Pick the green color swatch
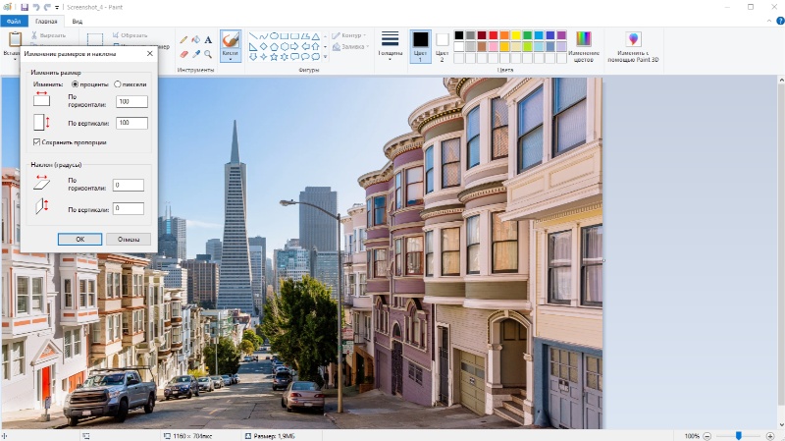 pyautogui.click(x=527, y=35)
